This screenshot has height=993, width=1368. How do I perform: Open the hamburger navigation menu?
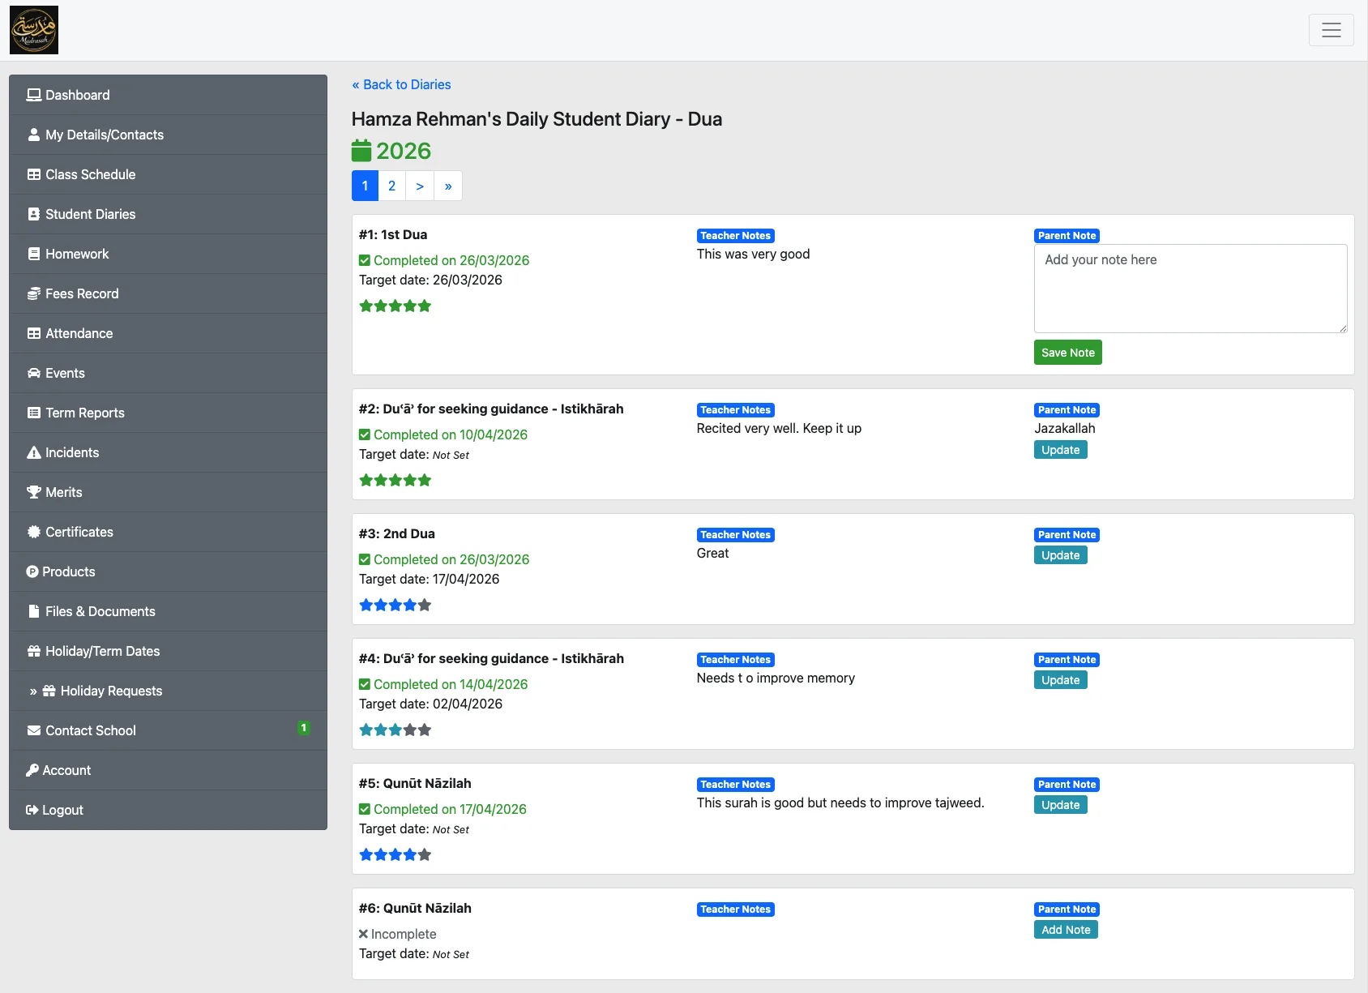[1331, 30]
